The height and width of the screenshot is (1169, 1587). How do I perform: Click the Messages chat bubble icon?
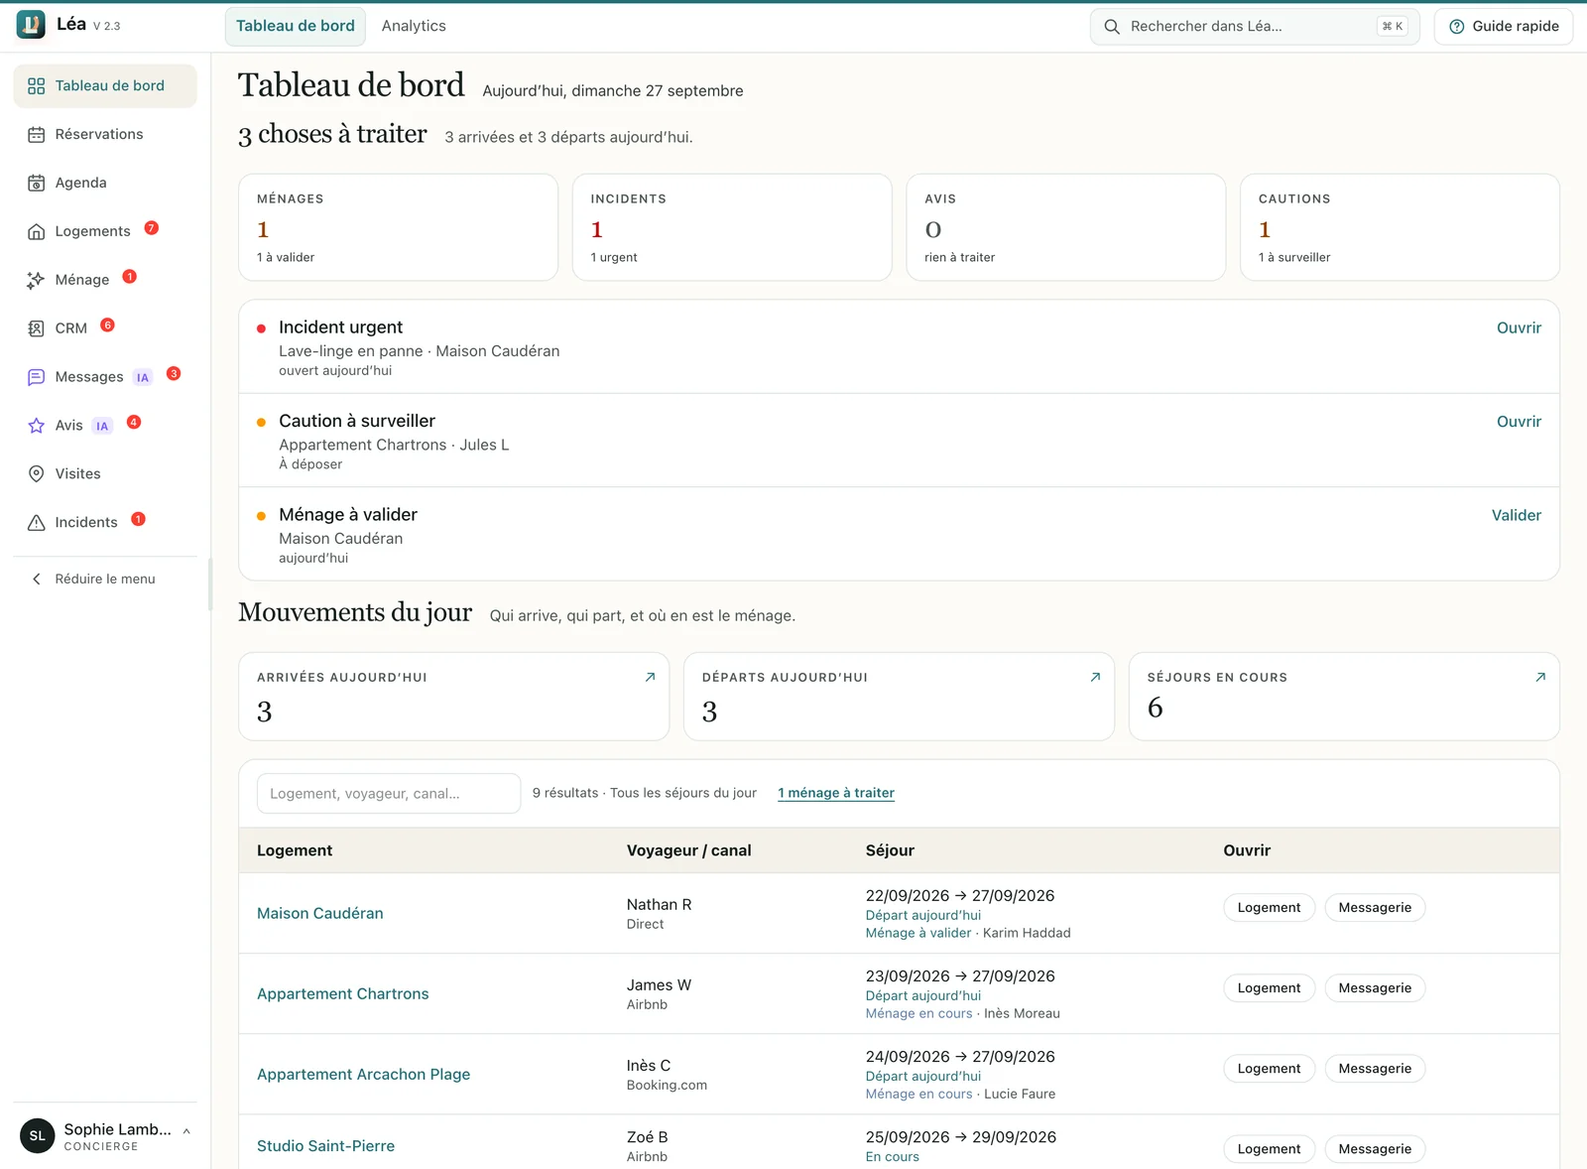(x=37, y=377)
